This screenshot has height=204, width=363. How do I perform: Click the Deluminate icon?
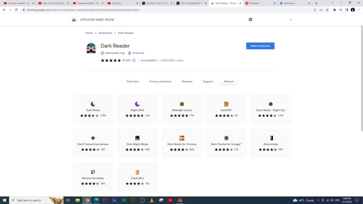pos(271,138)
